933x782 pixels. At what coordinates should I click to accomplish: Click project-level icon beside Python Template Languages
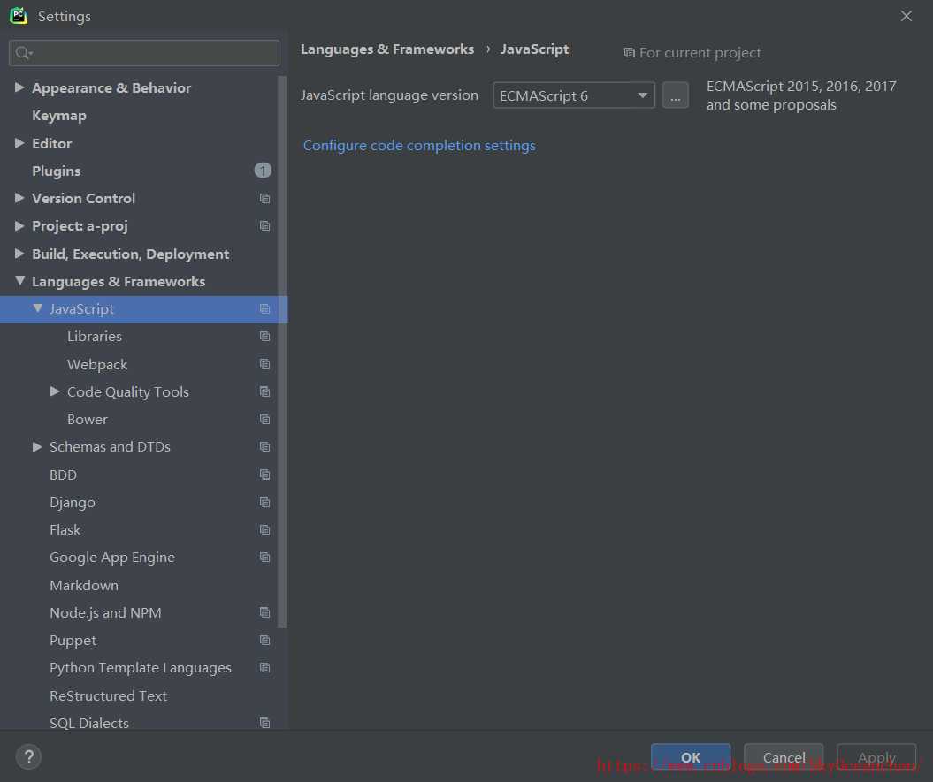tap(264, 668)
